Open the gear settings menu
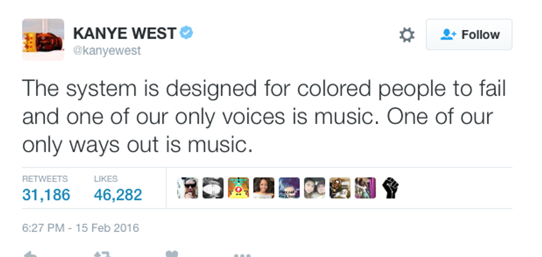Image resolution: width=542 pixels, height=257 pixels. pyautogui.click(x=406, y=35)
